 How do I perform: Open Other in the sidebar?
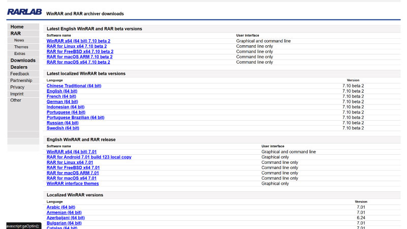(x=16, y=100)
